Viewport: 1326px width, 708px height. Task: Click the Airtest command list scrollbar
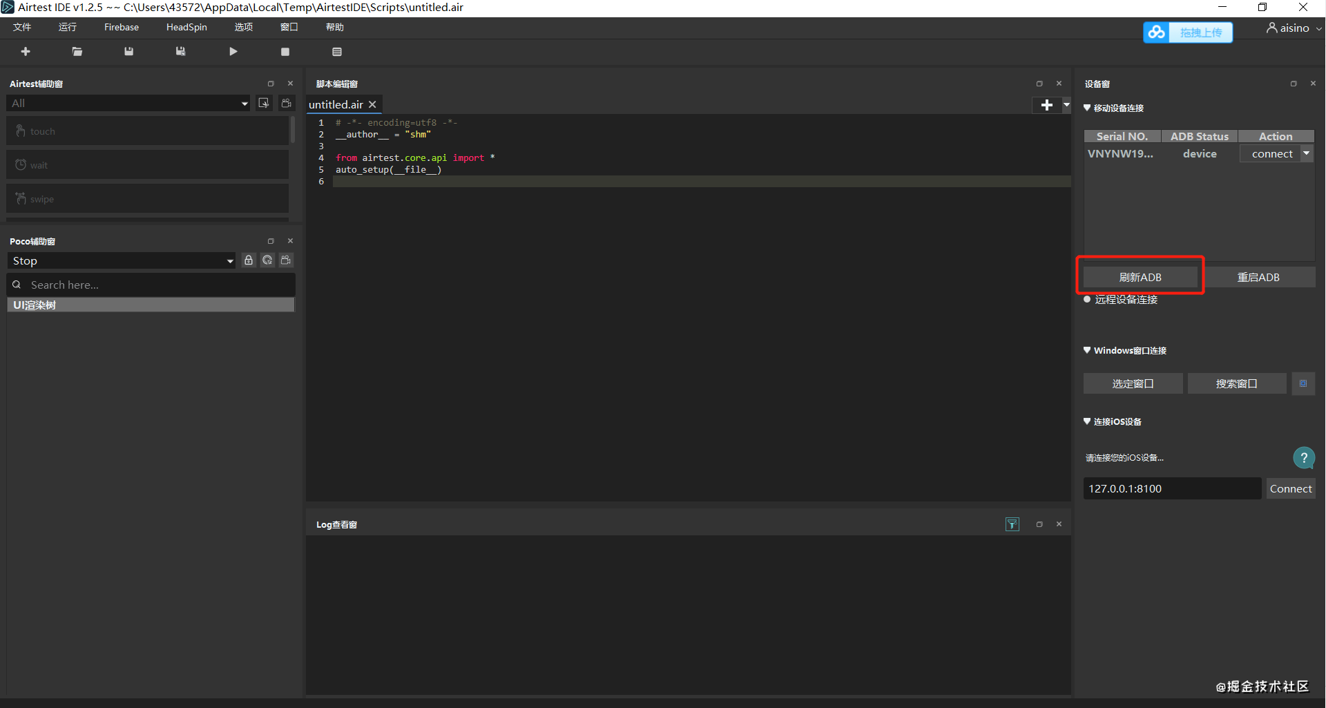pyautogui.click(x=293, y=130)
